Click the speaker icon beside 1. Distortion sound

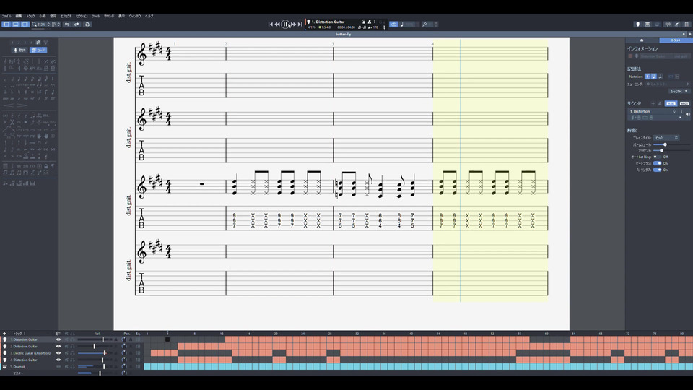pyautogui.click(x=688, y=115)
